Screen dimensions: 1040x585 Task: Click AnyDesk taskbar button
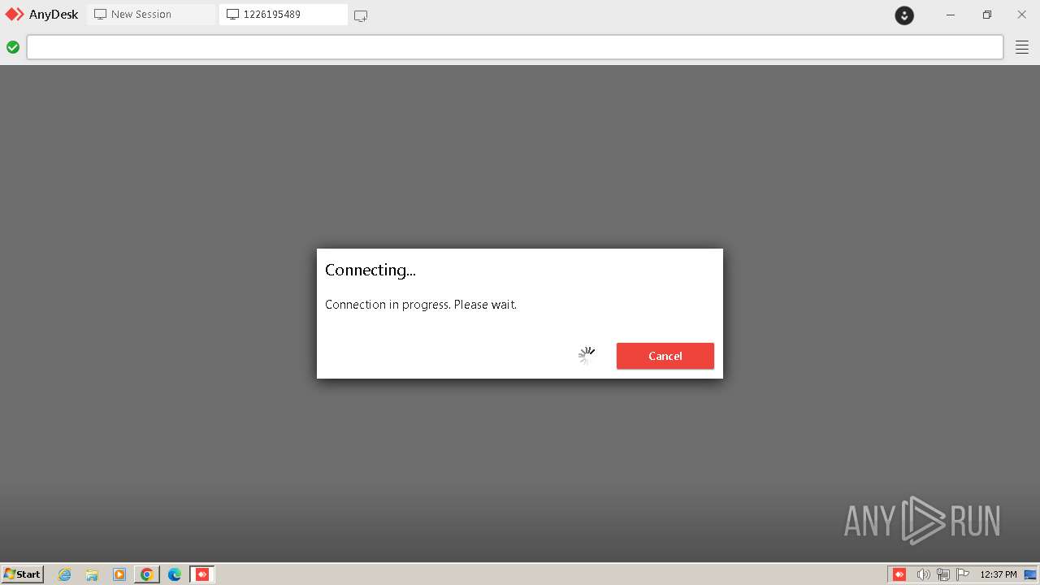point(202,574)
